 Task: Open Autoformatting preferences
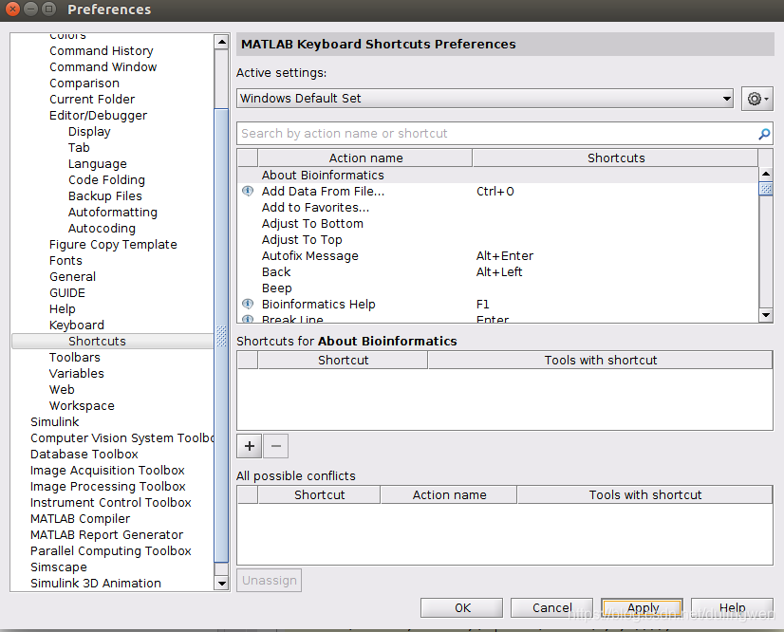113,212
